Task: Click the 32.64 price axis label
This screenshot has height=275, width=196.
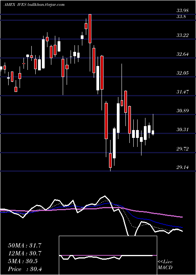Action: click(183, 54)
